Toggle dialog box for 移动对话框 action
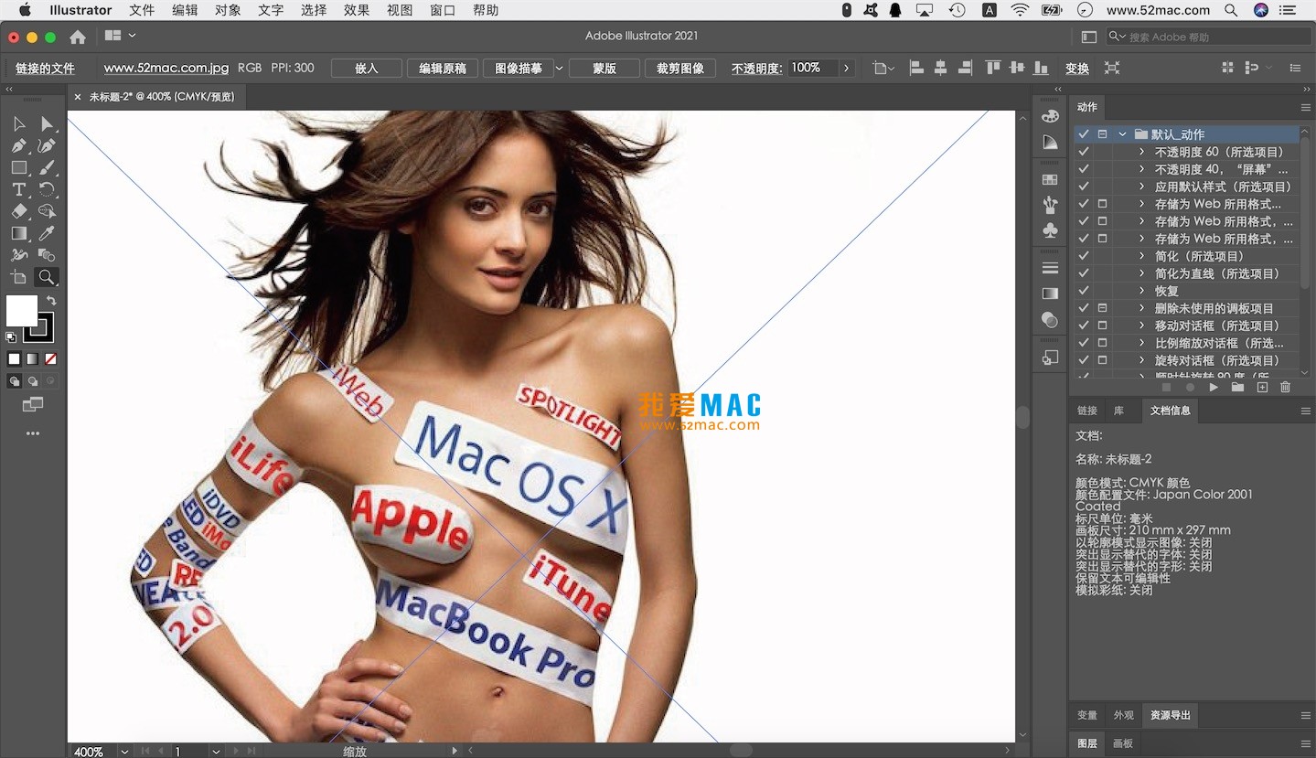 (1102, 326)
